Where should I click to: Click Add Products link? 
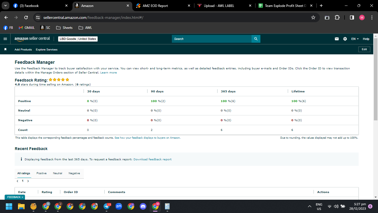point(23,49)
